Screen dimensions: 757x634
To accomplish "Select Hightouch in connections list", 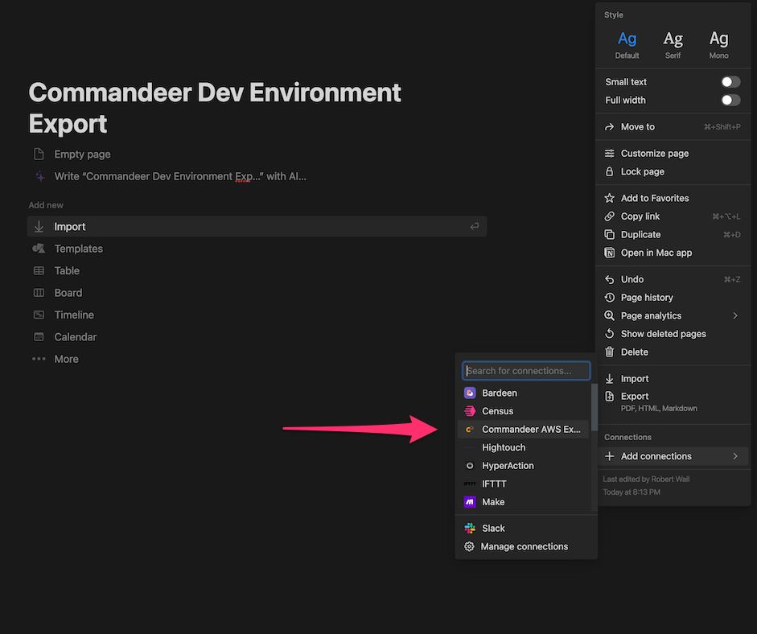I will 523,447.
